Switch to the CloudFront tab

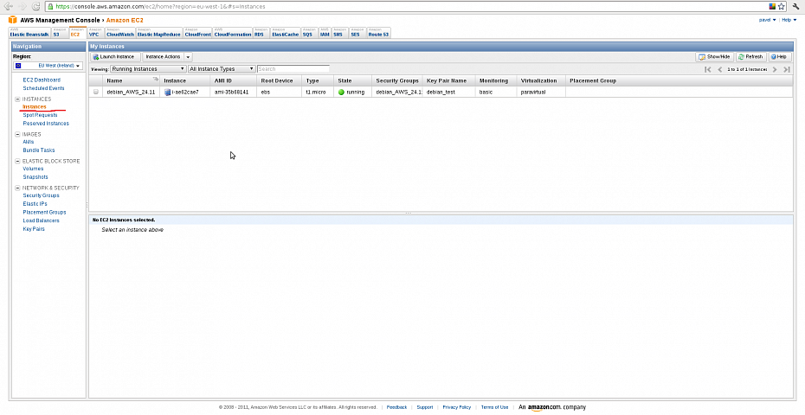pos(197,33)
